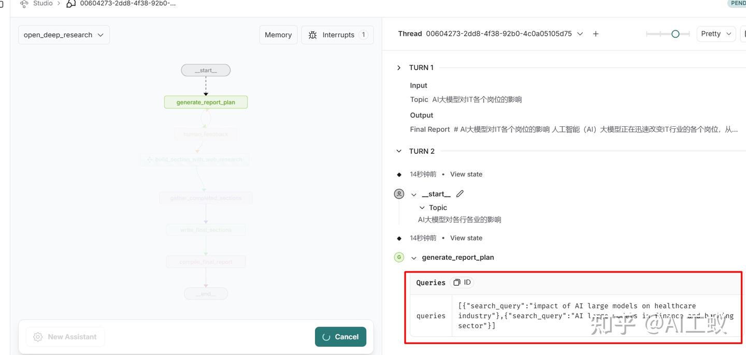Expand the TURN 1 section

[399, 68]
